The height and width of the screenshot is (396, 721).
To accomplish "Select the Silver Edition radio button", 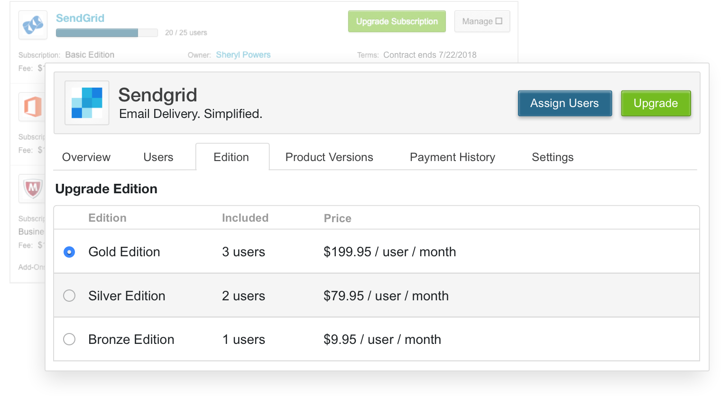I will click(69, 296).
